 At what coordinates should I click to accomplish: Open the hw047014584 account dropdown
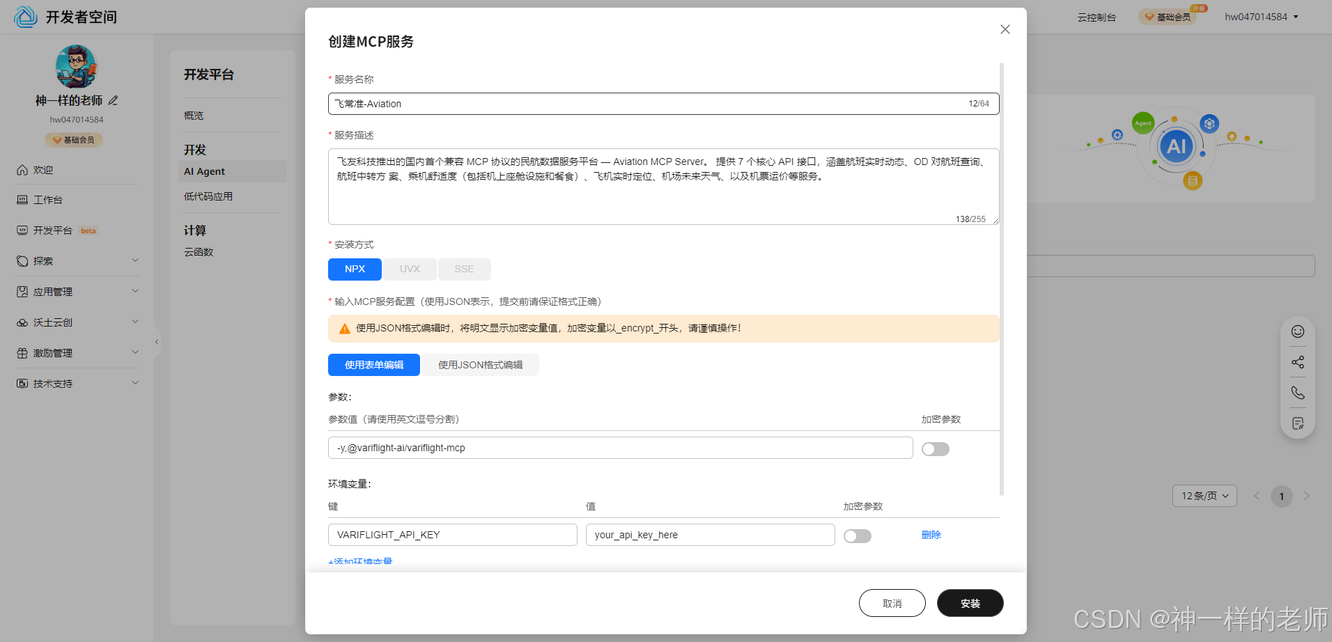tap(1262, 17)
